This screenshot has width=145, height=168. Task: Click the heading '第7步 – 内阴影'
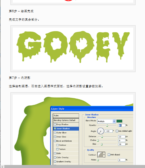pyautogui.click(x=20, y=78)
